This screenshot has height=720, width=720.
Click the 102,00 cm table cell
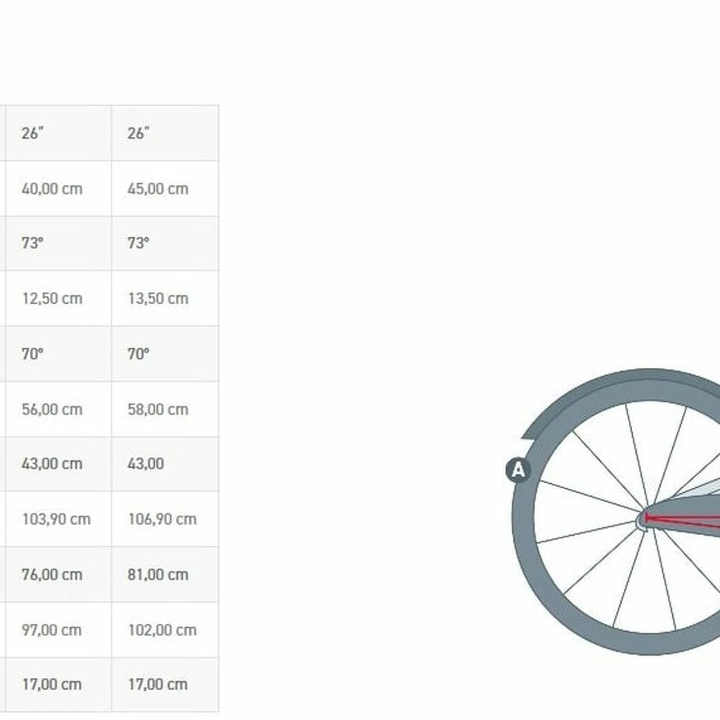(x=162, y=629)
